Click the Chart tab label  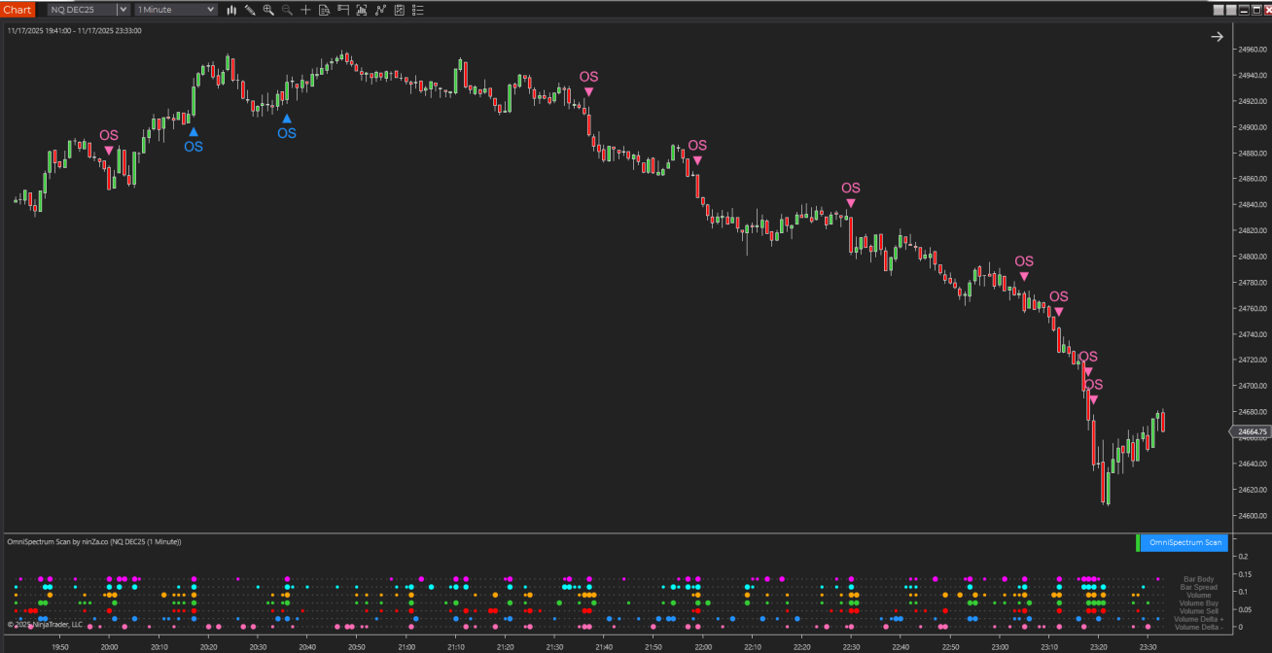[x=18, y=10]
